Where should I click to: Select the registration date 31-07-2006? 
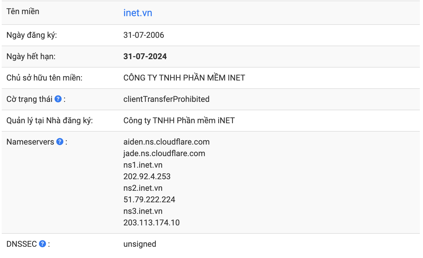(x=144, y=35)
